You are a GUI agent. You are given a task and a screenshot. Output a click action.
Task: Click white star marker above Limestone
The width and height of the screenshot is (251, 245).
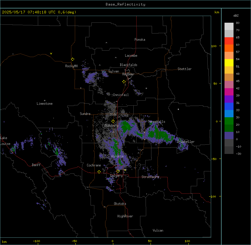tap(45, 101)
